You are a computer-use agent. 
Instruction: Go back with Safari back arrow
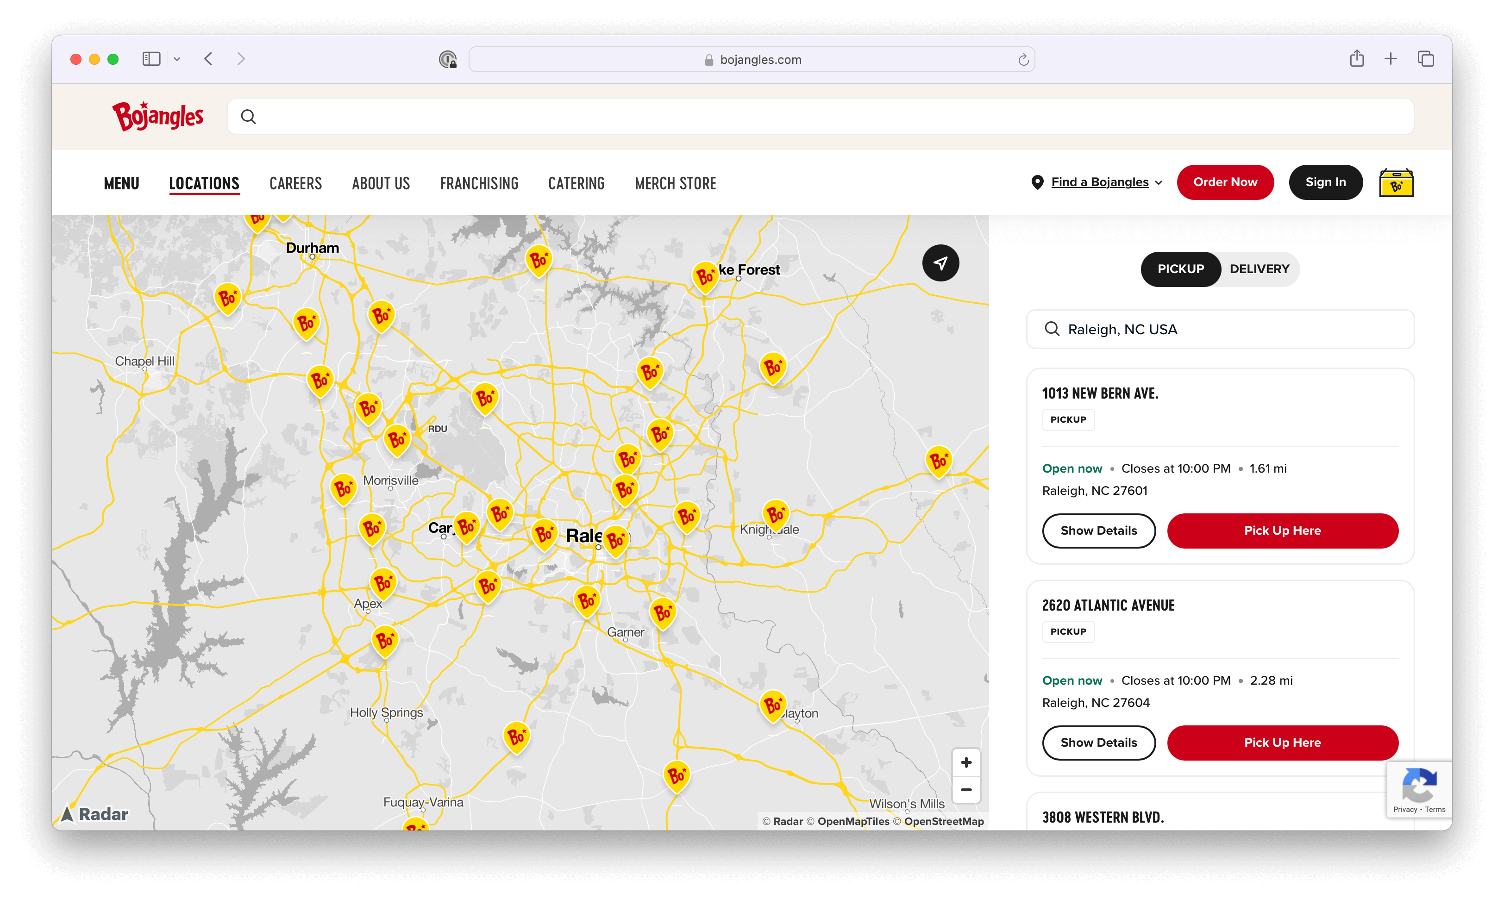(x=208, y=59)
